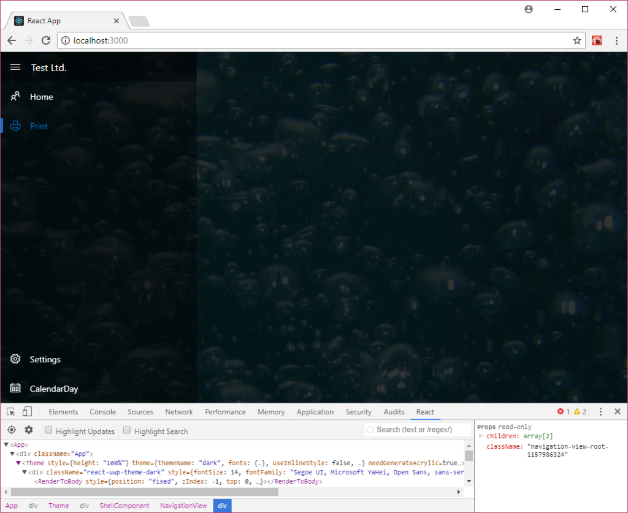Expand the children Array[2] prop
The height and width of the screenshot is (513, 628).
pyautogui.click(x=481, y=436)
